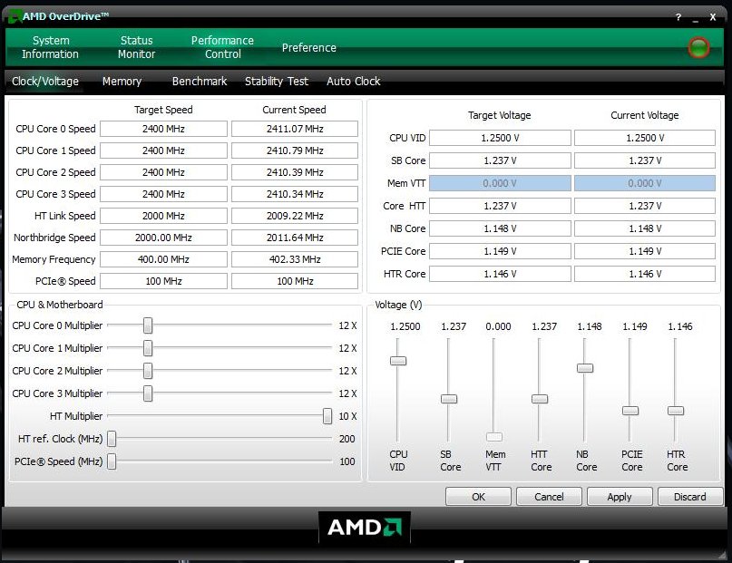Open the System Information menu
Viewport: 732px width, 563px height.
(x=51, y=47)
